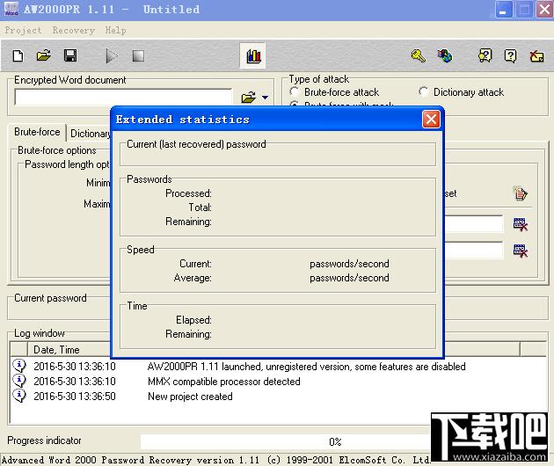This screenshot has height=466, width=554.
Task: Create a new project with the blank page icon
Action: (x=18, y=55)
